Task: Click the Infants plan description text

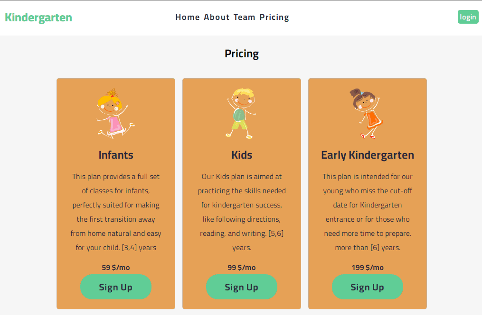Action: tap(116, 212)
